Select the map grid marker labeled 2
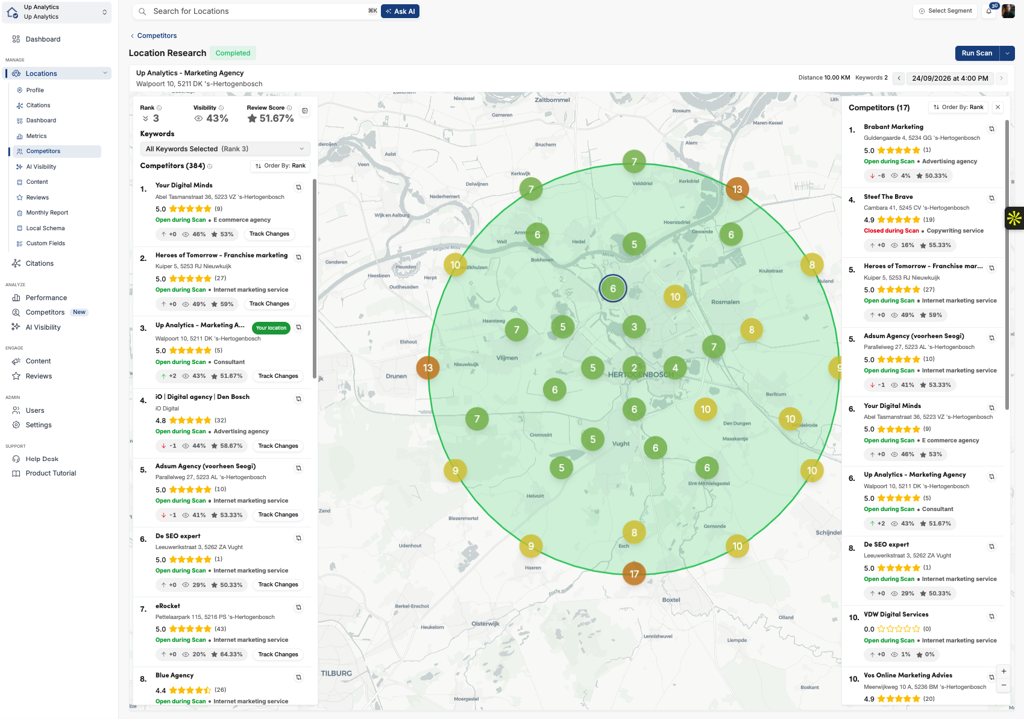The image size is (1024, 719). coord(634,368)
